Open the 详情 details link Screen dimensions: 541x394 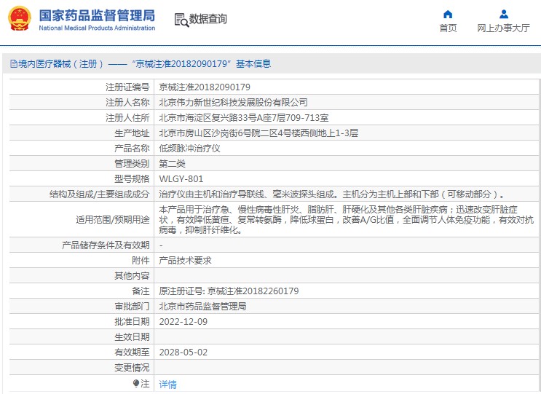[167, 384]
